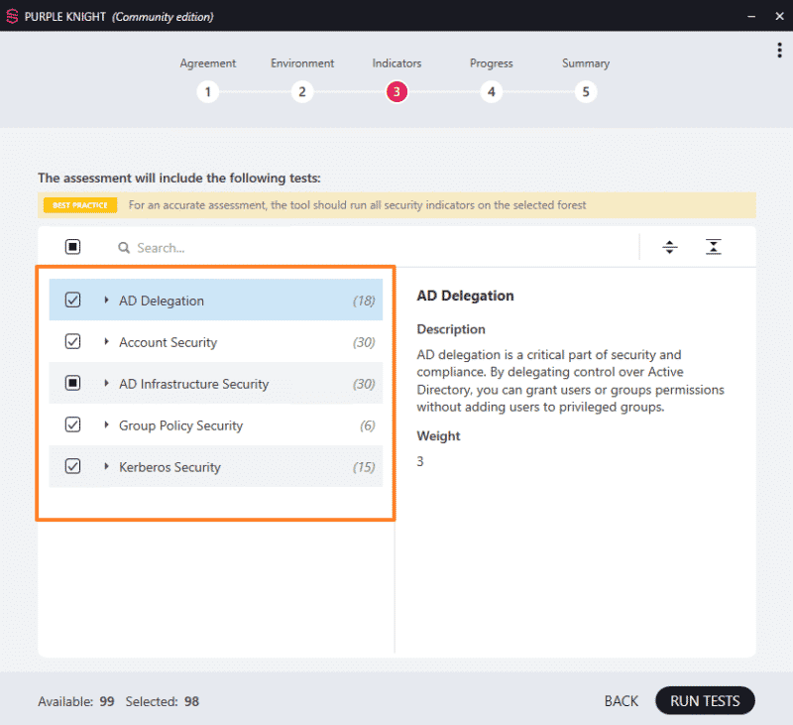Viewport: 793px width, 725px height.
Task: Expand the Account Security category arrow
Action: tap(106, 341)
